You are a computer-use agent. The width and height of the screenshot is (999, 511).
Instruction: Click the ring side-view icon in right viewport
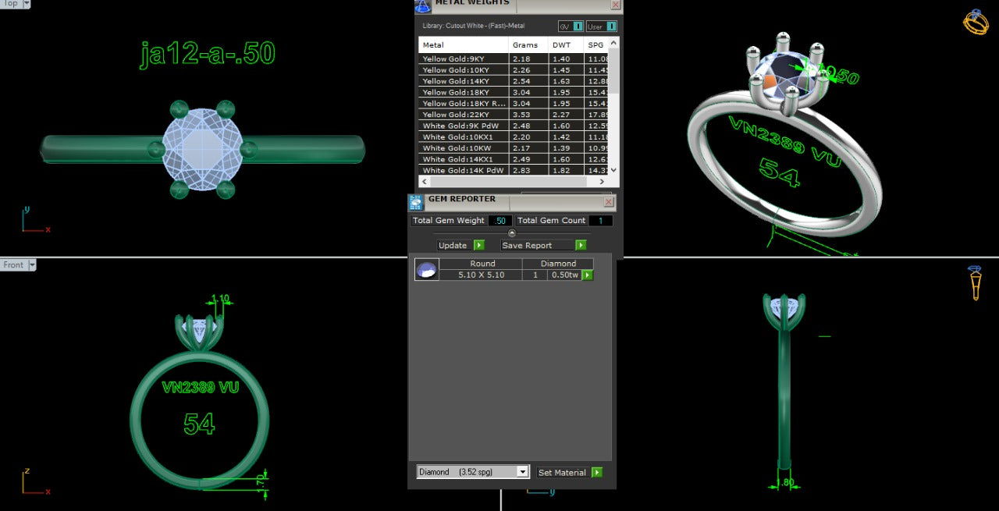tap(976, 282)
